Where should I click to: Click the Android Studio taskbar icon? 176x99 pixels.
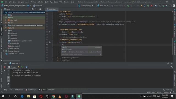tap(79, 96)
